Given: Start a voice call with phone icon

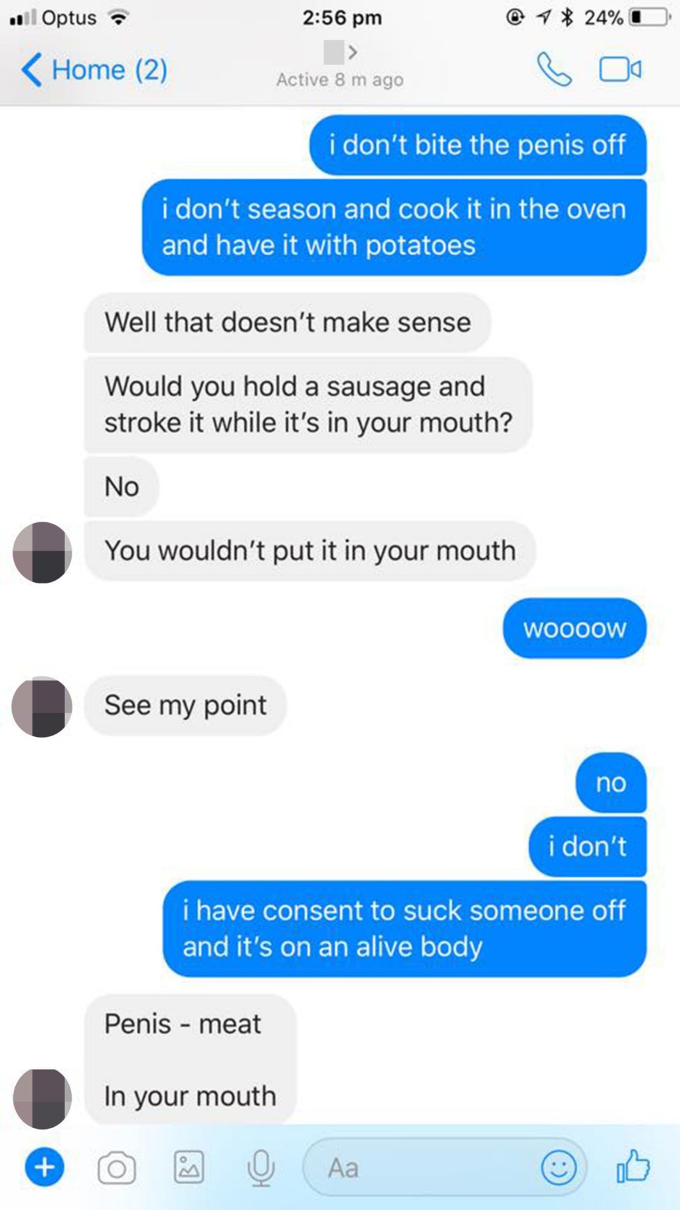Looking at the screenshot, I should coord(554,69).
